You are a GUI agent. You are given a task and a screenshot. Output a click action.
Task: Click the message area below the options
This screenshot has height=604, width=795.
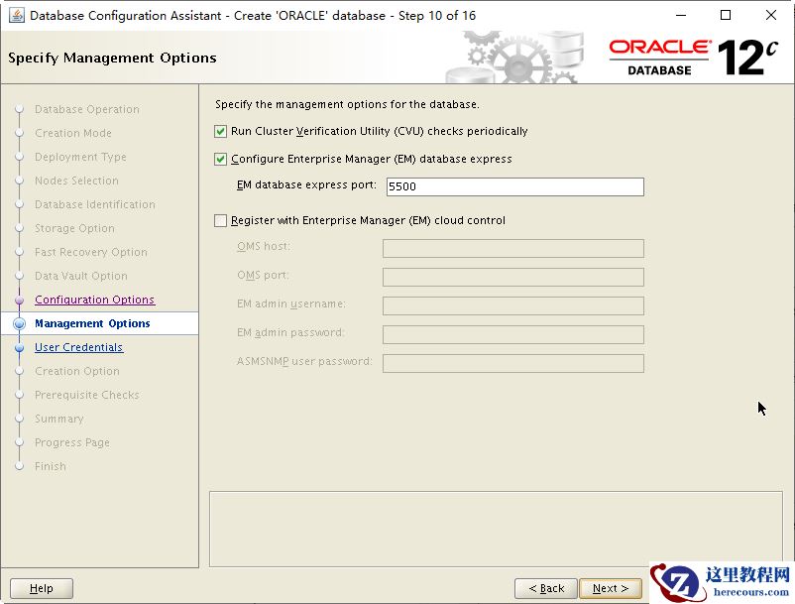[496, 529]
